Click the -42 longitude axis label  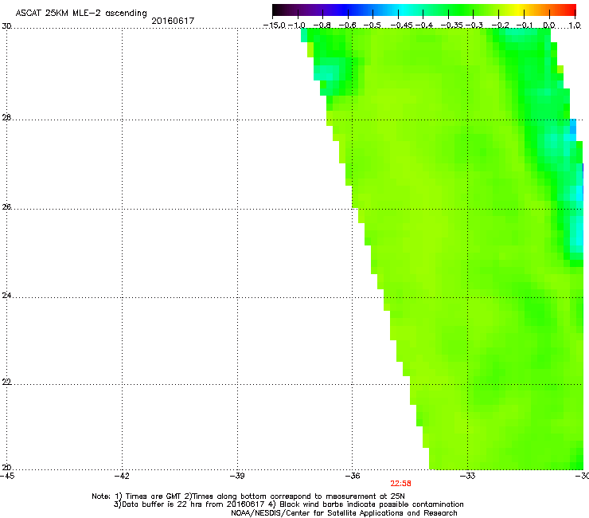[x=122, y=476]
